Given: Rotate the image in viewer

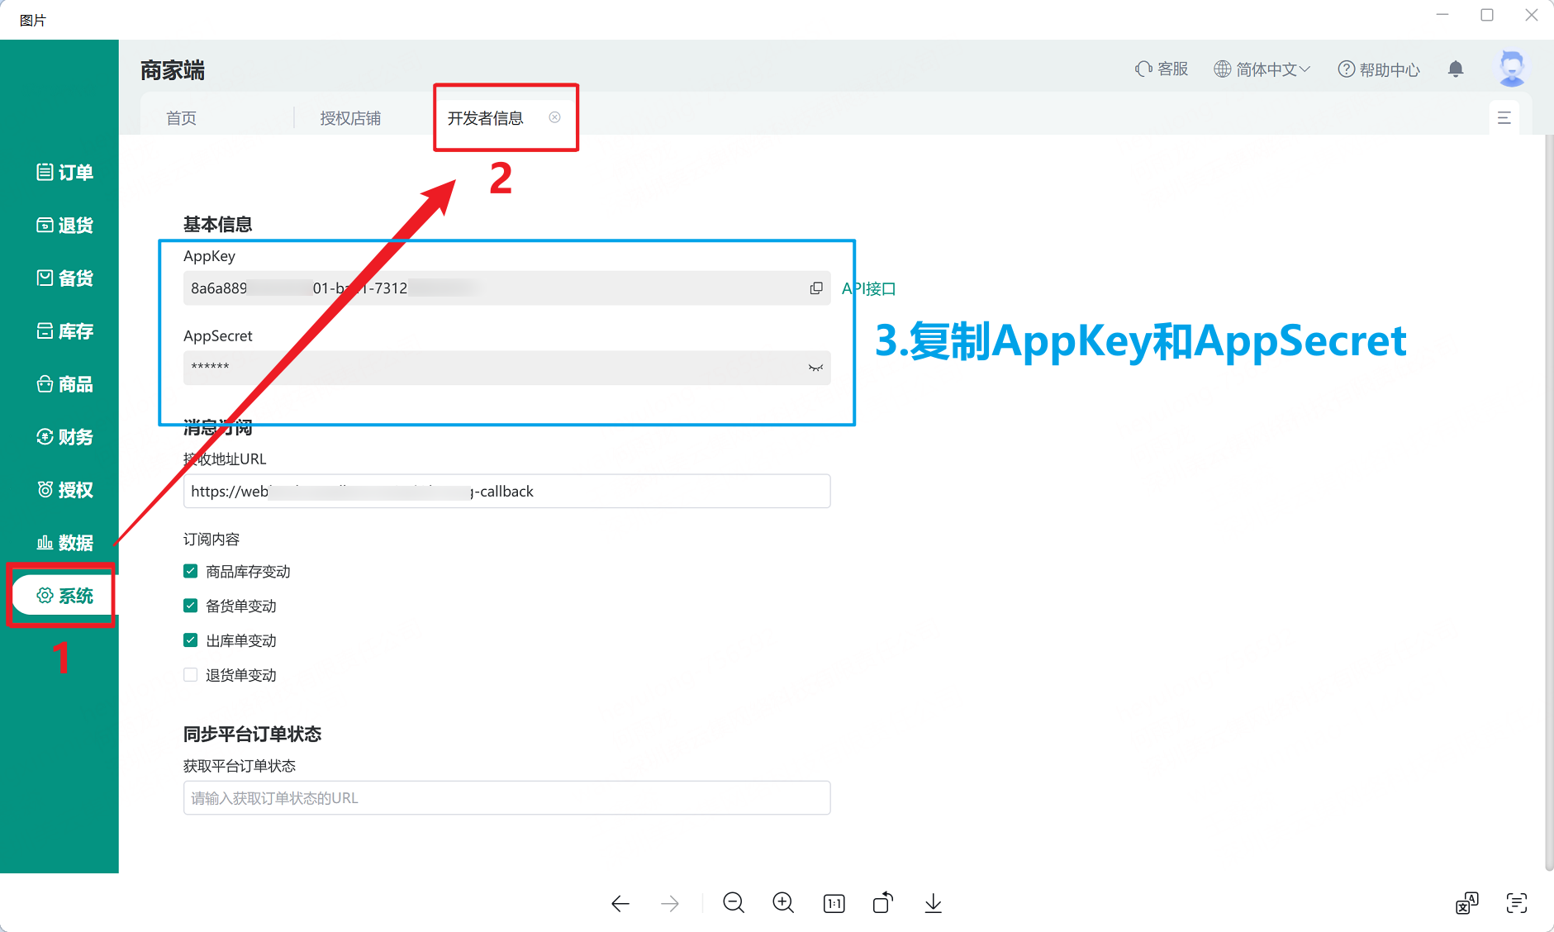Looking at the screenshot, I should [x=883, y=903].
